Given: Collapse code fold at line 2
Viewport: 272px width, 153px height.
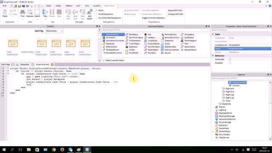Looking at the screenshot, I should (8, 71).
